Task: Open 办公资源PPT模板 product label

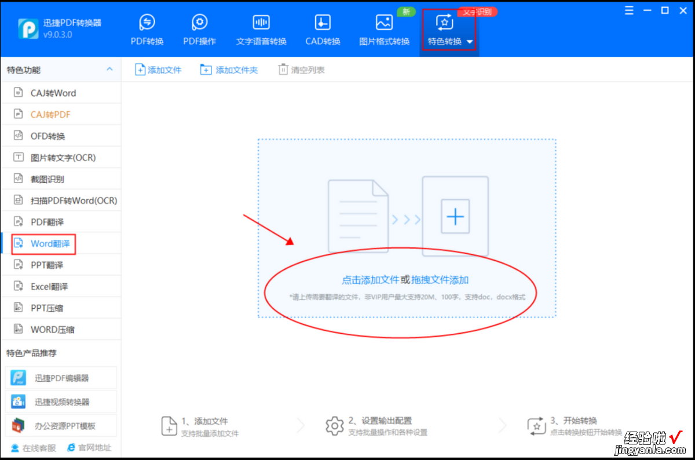Action: [x=65, y=425]
